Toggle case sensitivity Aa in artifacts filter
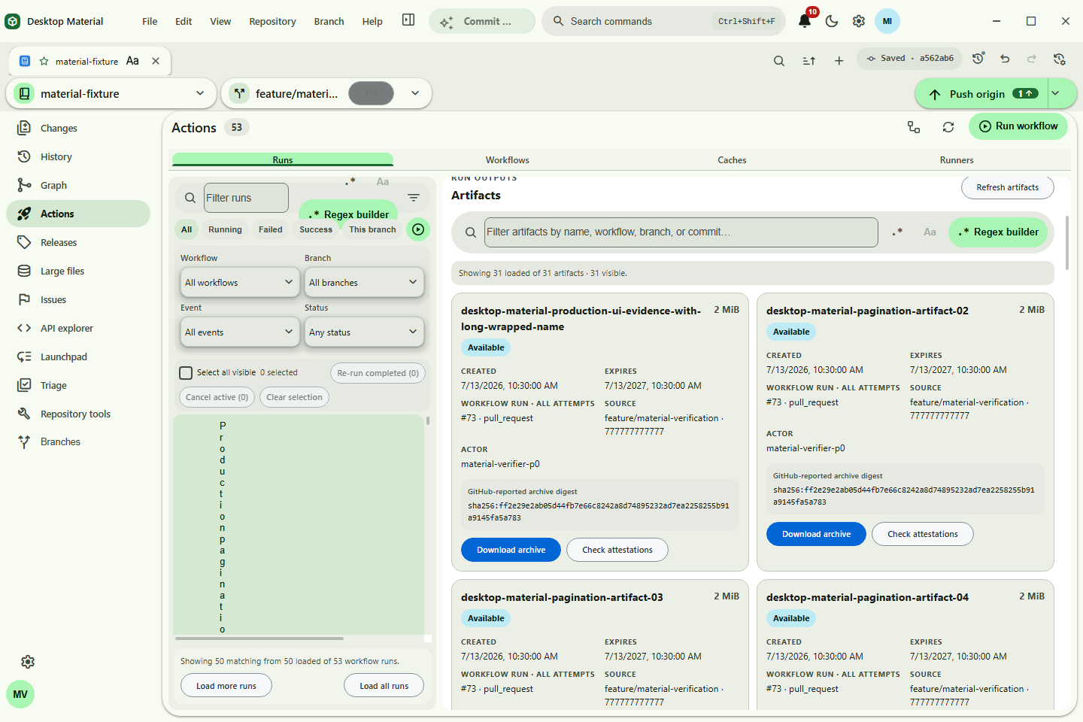 (930, 232)
